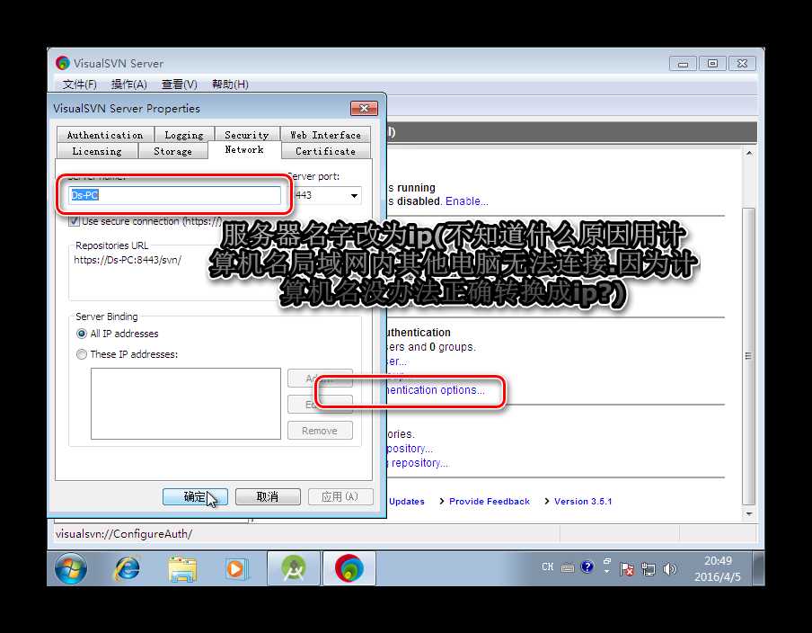Toggle Use secure connection checkbox
The height and width of the screenshot is (633, 812).
pyautogui.click(x=75, y=221)
